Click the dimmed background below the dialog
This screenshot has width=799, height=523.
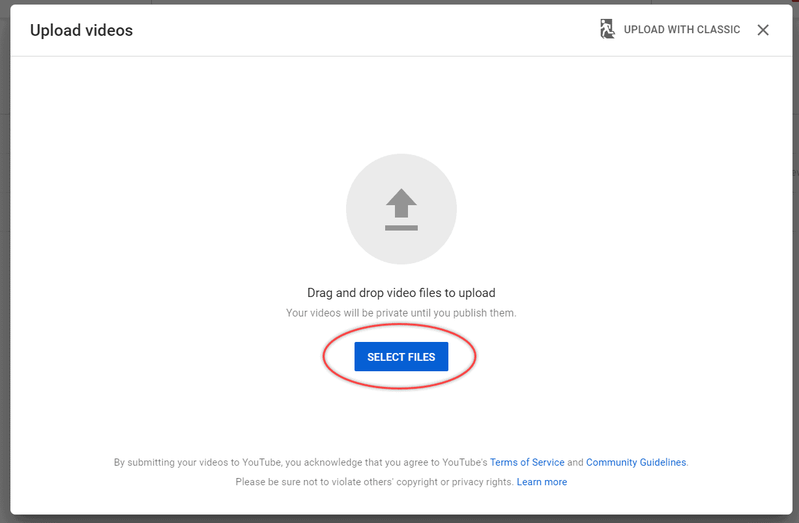click(x=391, y=519)
